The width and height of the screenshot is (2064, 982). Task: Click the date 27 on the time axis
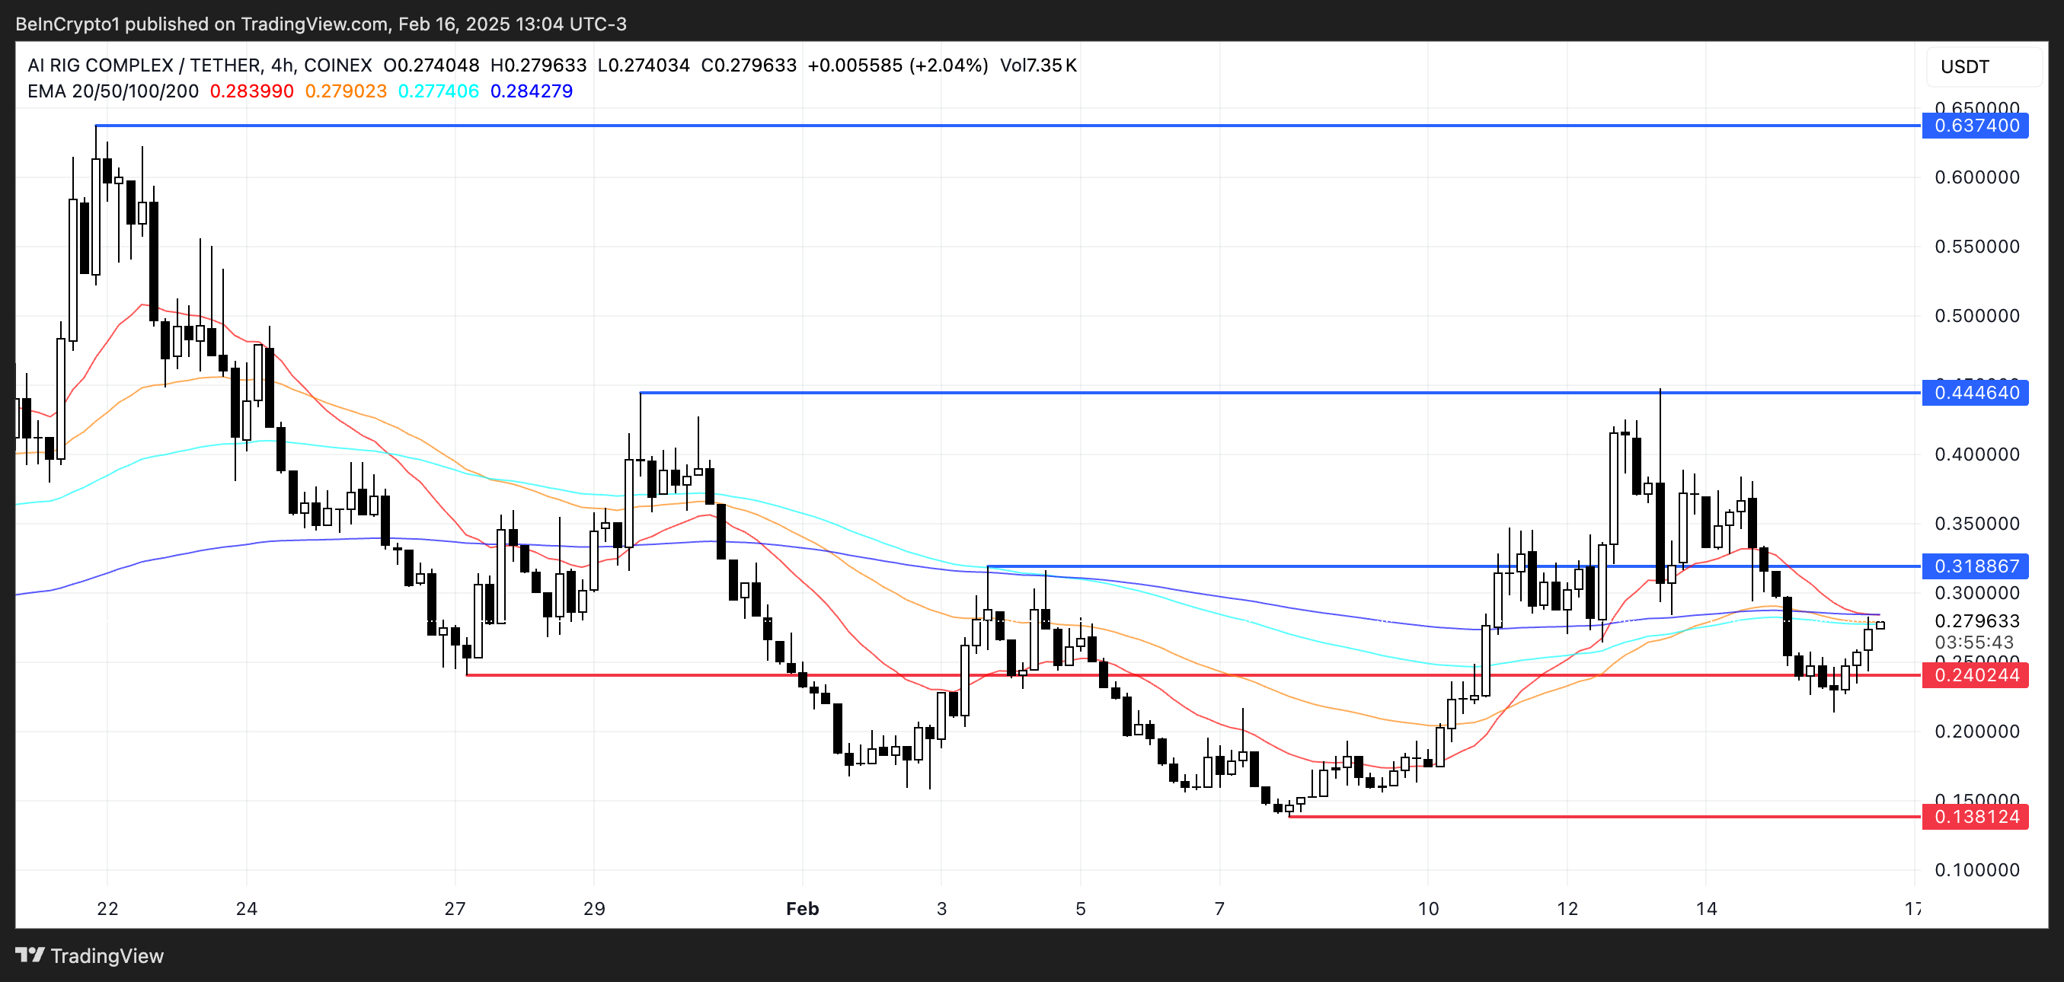click(x=455, y=908)
